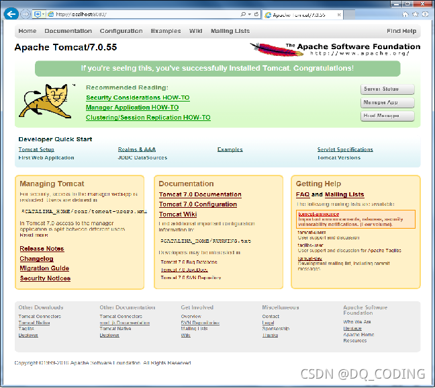Click the compatibility shield icon in address bar
The image size is (435, 388).
click(x=38, y=14)
